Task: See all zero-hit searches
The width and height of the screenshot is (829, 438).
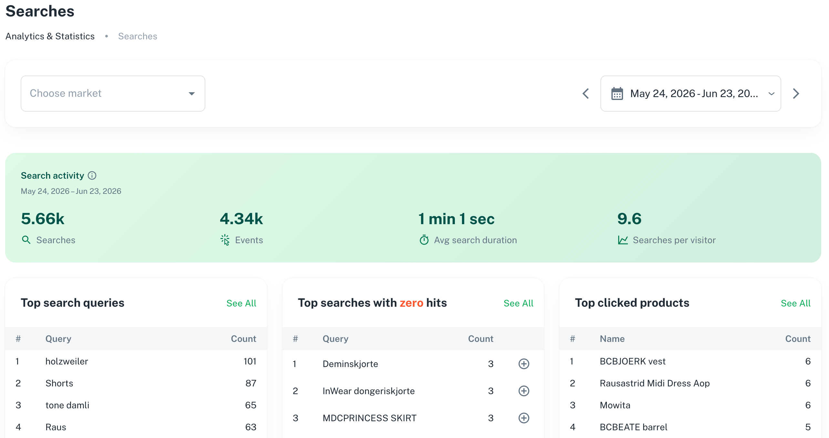Action: [518, 303]
